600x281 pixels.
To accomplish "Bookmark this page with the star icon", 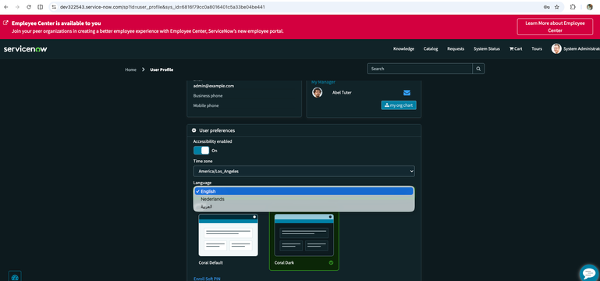I will coord(557,7).
